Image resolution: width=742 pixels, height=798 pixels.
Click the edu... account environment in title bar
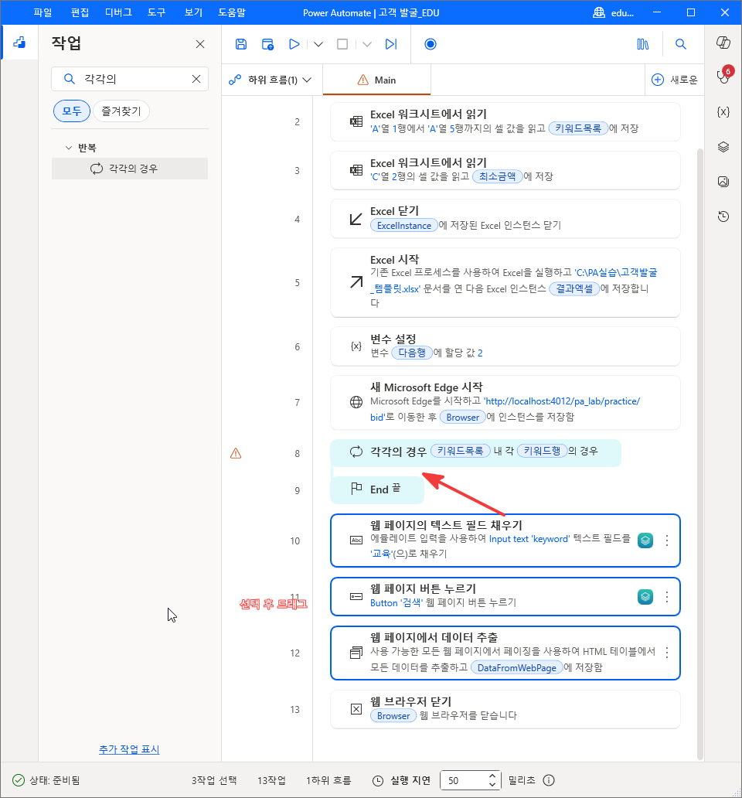pyautogui.click(x=614, y=12)
